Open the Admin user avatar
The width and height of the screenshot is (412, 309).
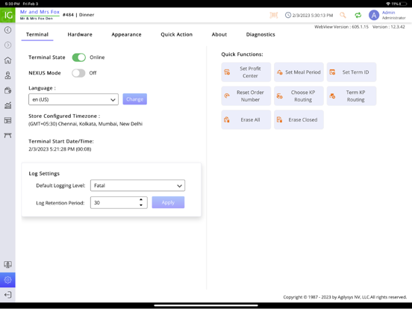(374, 15)
